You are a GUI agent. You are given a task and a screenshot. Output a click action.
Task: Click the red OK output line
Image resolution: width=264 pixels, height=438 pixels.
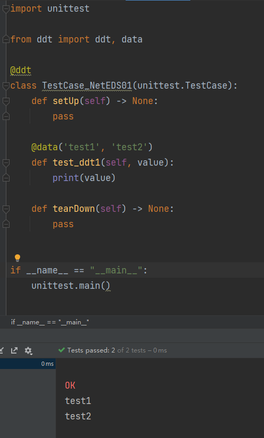click(71, 385)
